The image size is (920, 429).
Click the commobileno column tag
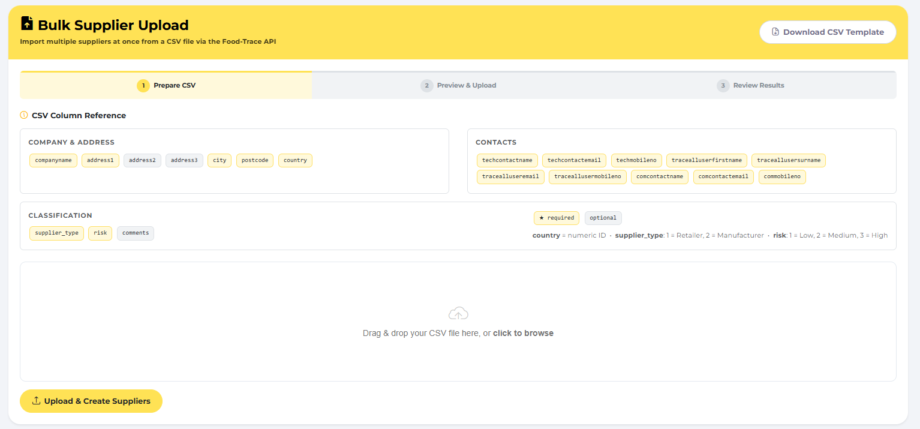[782, 176]
